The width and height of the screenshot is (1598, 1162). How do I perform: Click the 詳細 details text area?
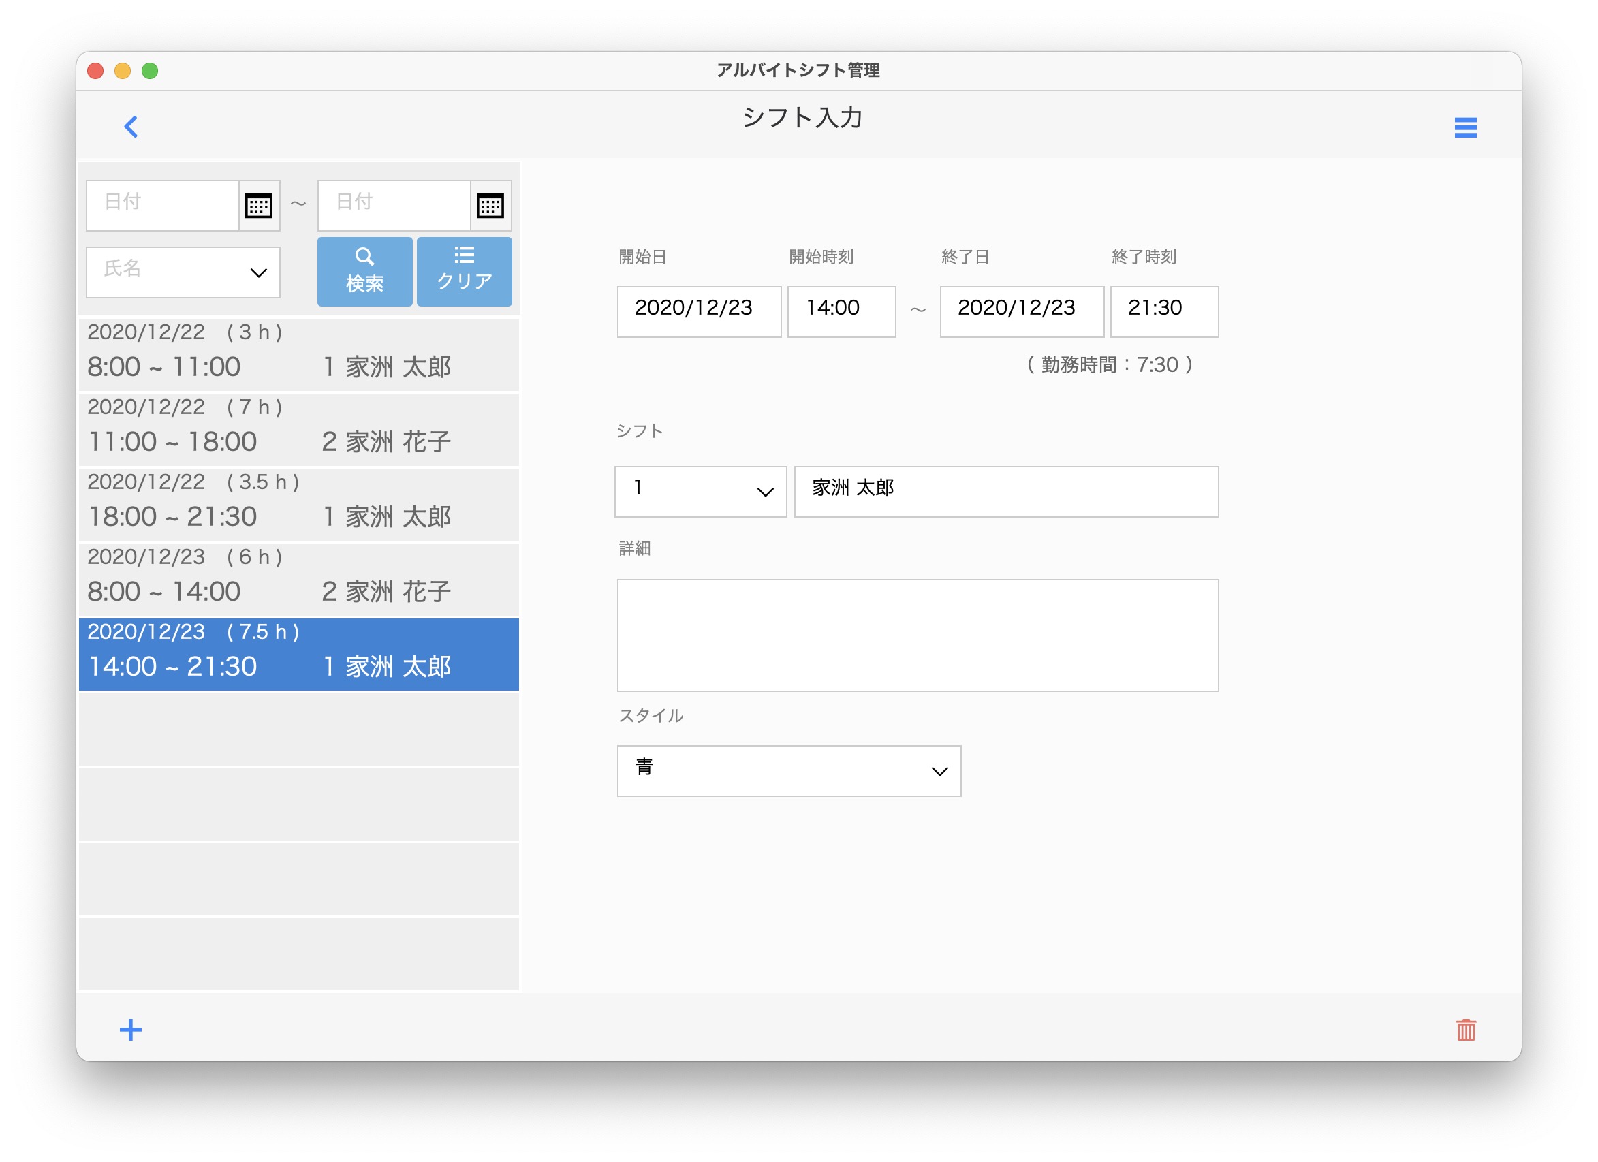[917, 635]
